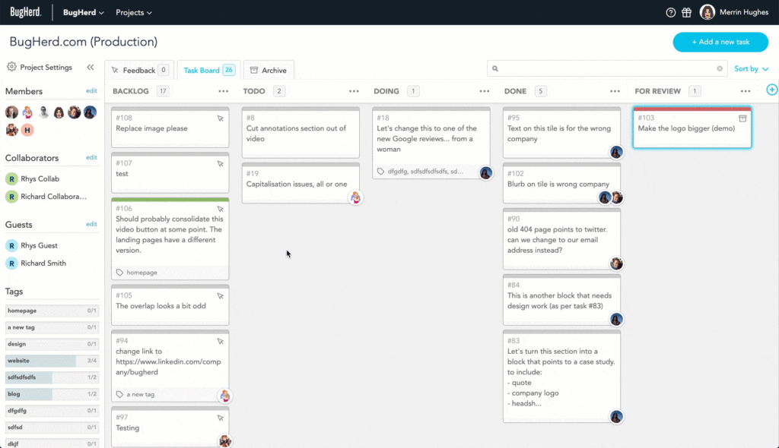This screenshot has width=779, height=448.
Task: Filter by the design tag bar
Action: click(x=52, y=344)
